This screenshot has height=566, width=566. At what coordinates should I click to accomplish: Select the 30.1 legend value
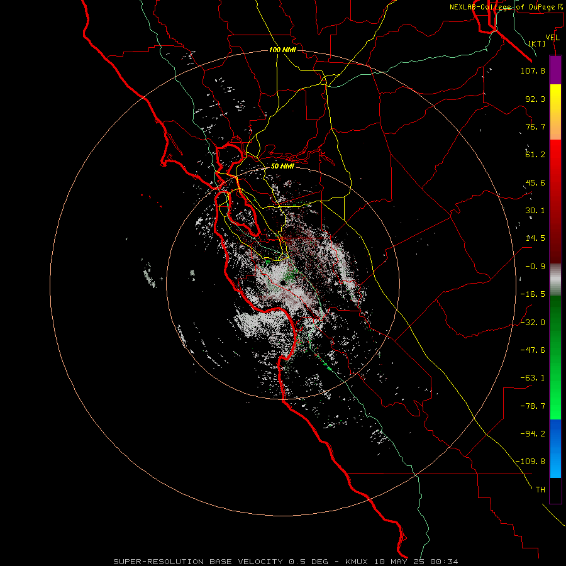[535, 211]
